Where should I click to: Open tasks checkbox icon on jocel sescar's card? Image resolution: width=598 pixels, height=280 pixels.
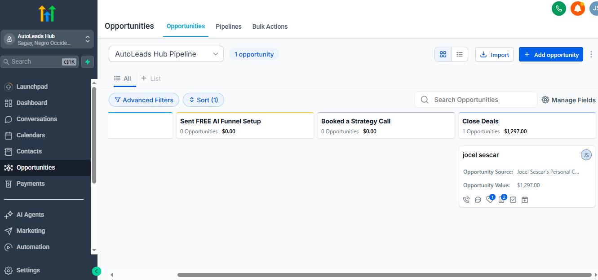[513, 199]
